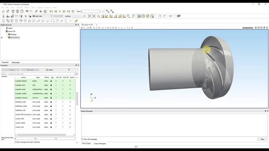Image resolution: width=269 pixels, height=151 pixels.
Task: Click the Time value input field
Action: coord(90,11)
